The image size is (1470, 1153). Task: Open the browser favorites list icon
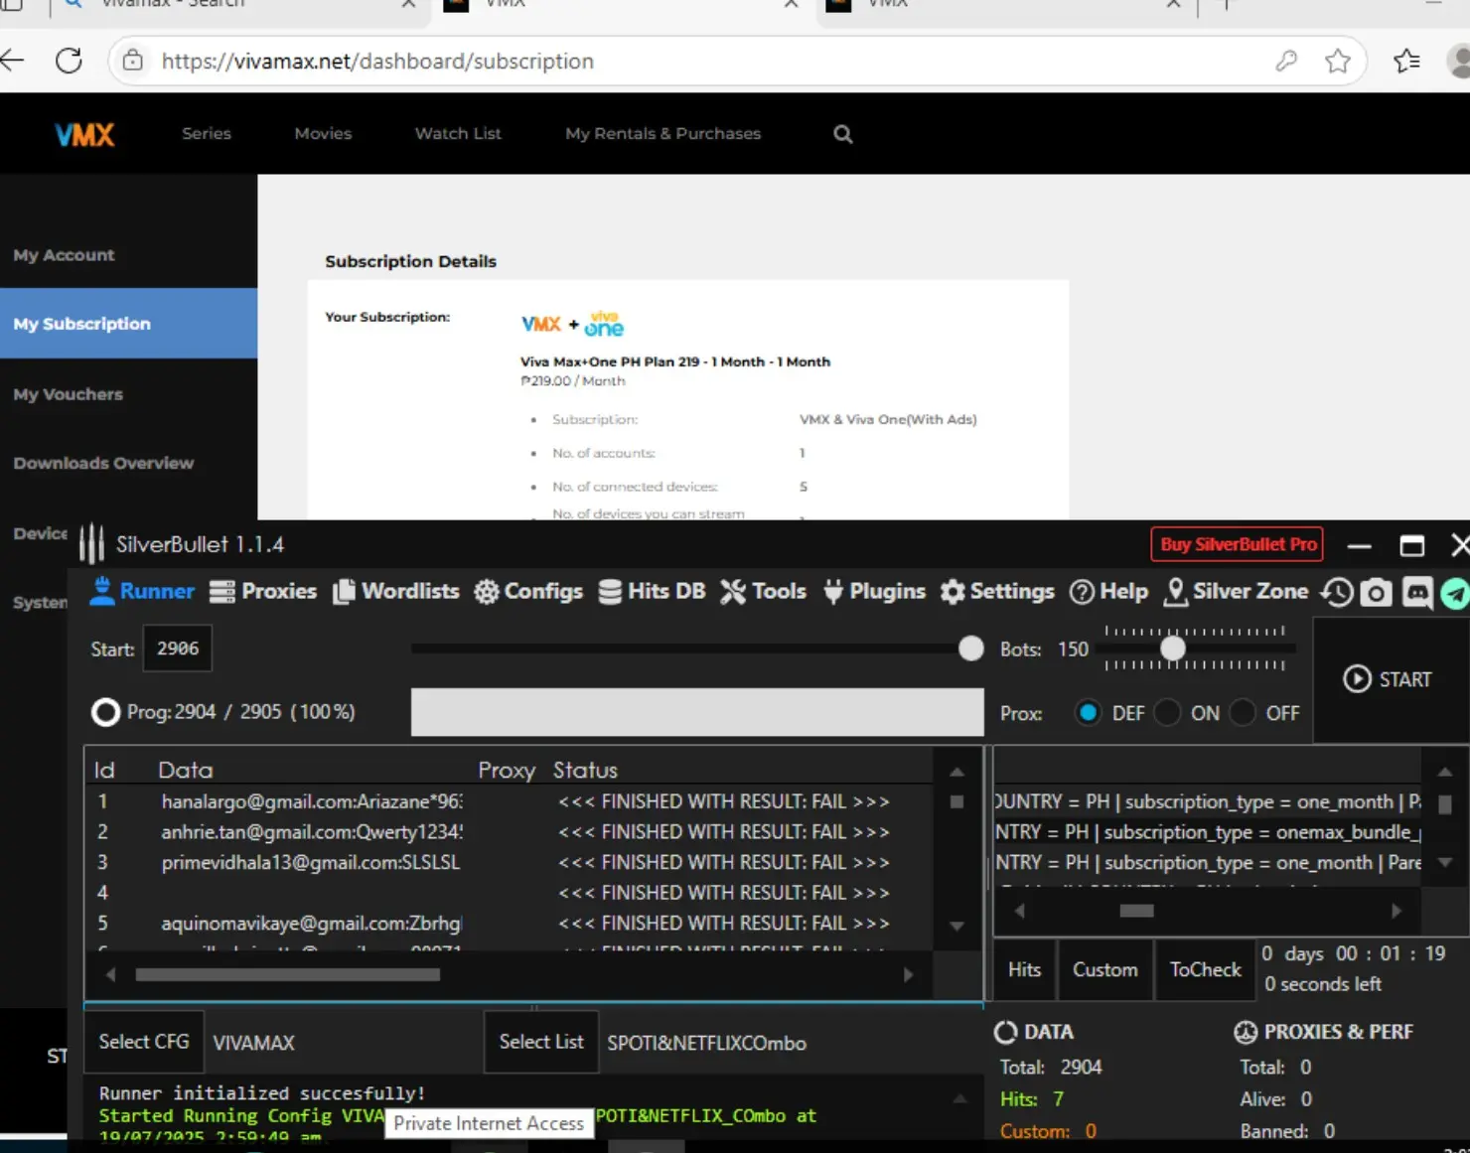(1406, 61)
